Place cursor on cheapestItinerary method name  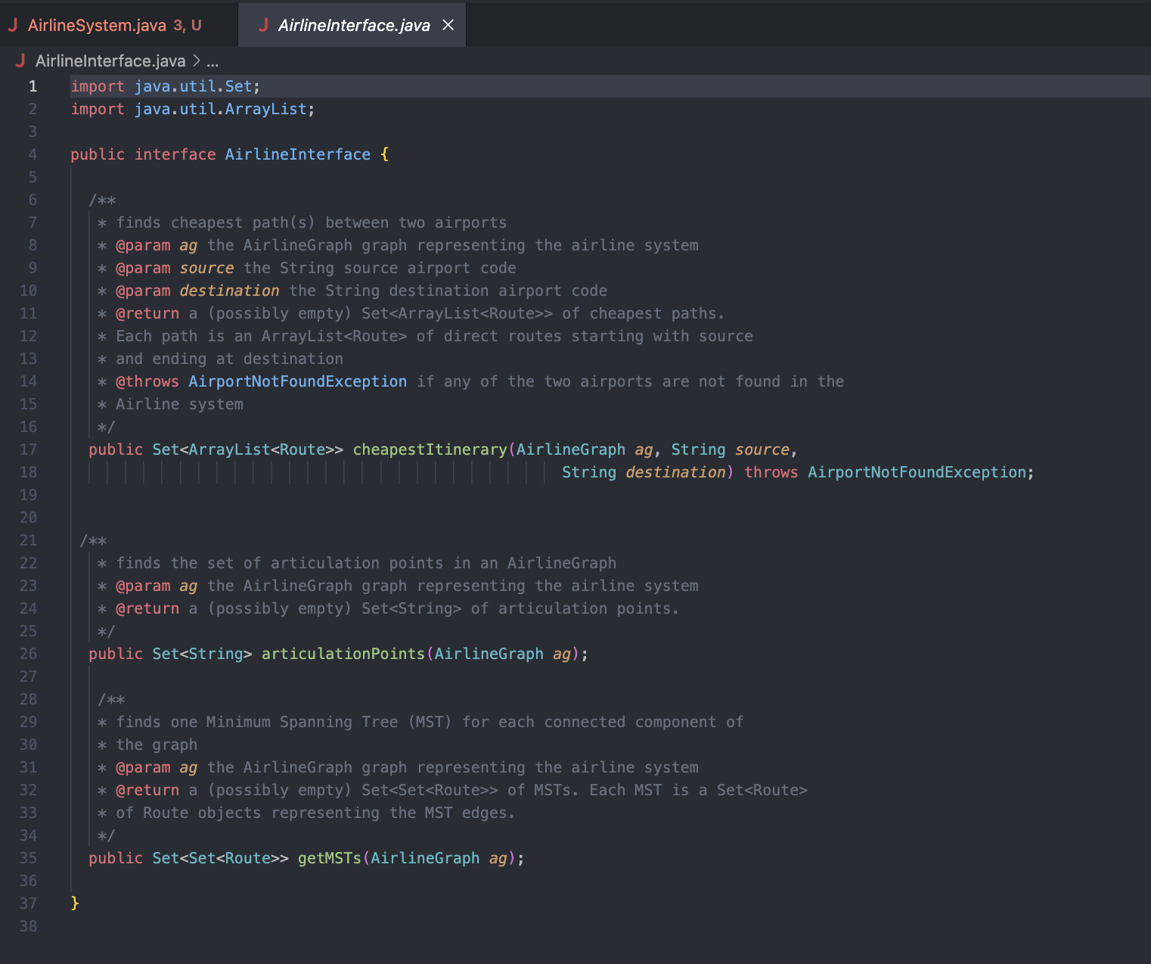point(430,449)
